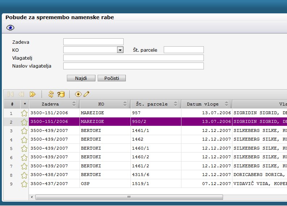
Task: Select cell 3500-438/2007
Action: [54, 175]
